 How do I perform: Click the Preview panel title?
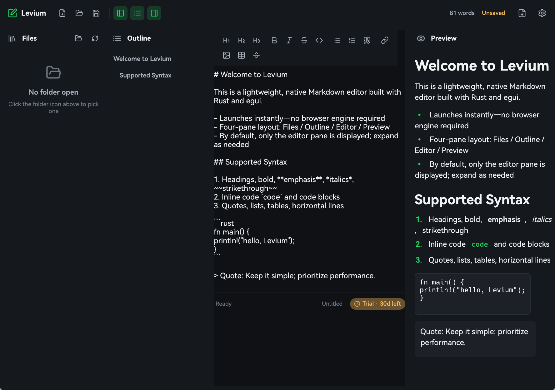[444, 38]
